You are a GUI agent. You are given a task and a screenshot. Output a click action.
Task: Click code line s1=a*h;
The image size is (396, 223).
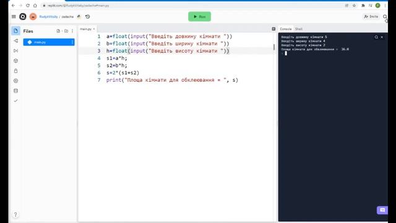click(x=117, y=58)
